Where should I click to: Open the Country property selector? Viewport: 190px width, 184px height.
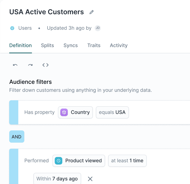click(x=75, y=112)
